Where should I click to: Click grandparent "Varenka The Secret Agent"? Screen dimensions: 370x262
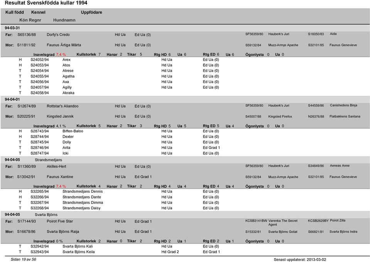pyautogui.click(x=283, y=222)
